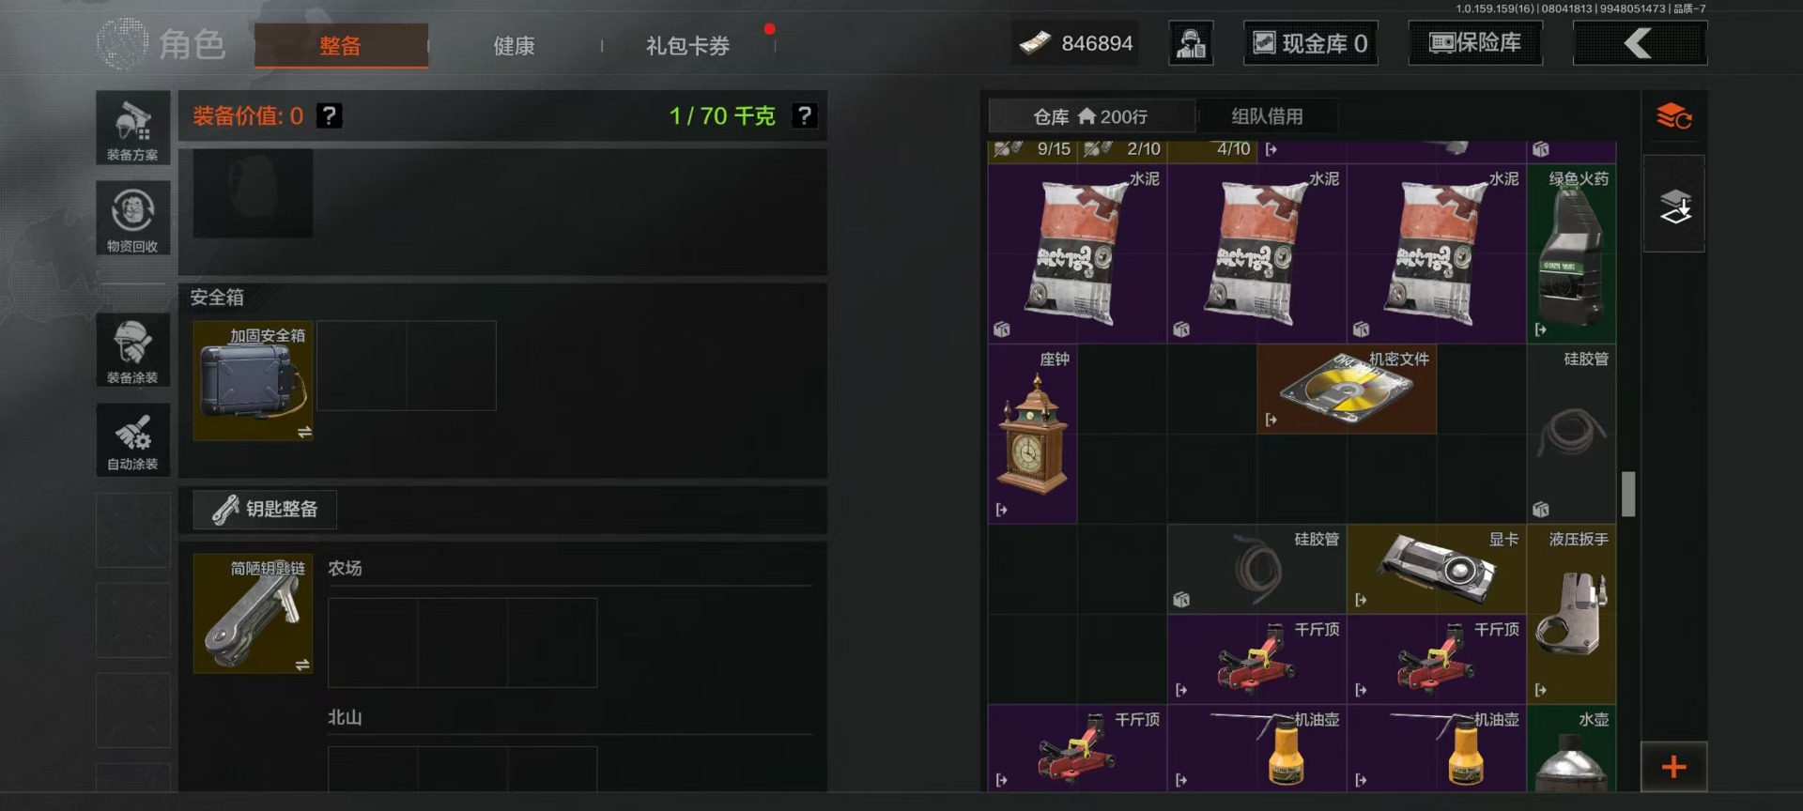Click the warehouse scrollbar handle
The width and height of the screenshot is (1803, 811).
pos(1628,494)
